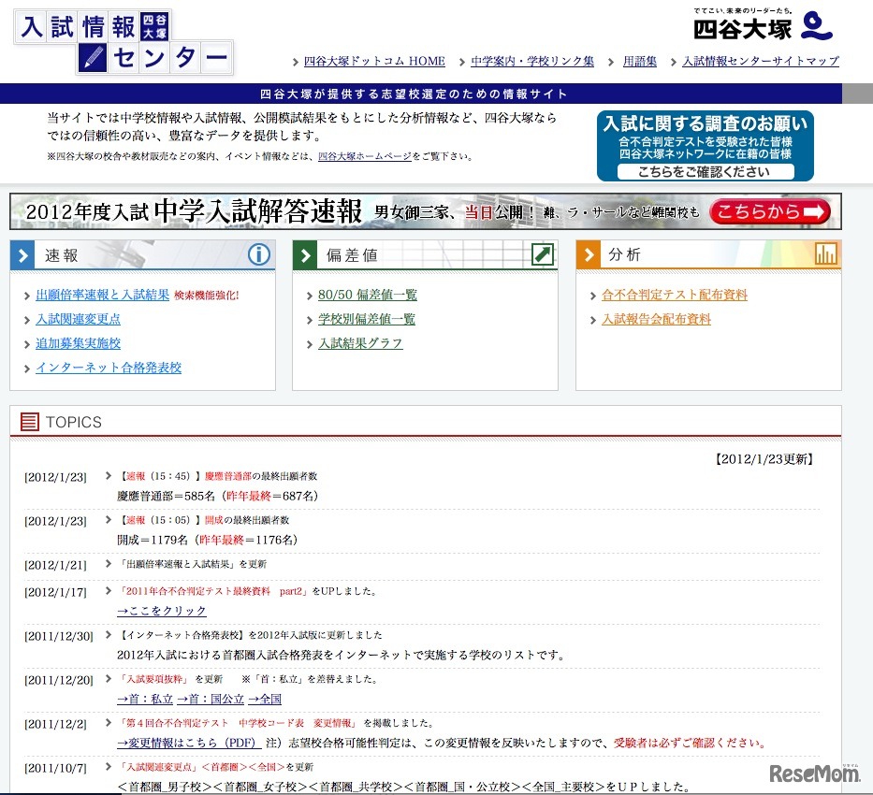The height and width of the screenshot is (795, 873).
Task: Open 中学案内・学校リンク集 in top navigation
Action: [532, 62]
